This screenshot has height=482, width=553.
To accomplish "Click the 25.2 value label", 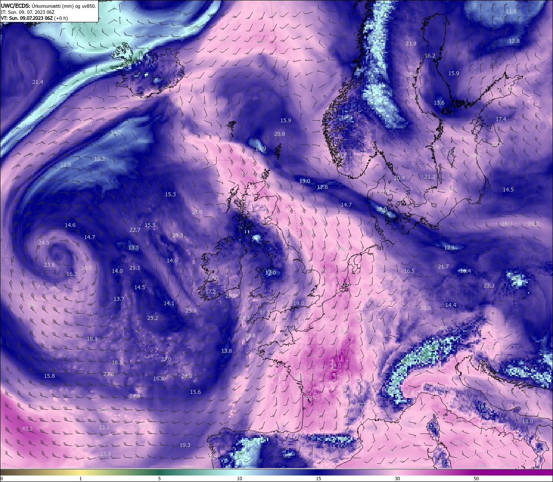I will pos(153,318).
